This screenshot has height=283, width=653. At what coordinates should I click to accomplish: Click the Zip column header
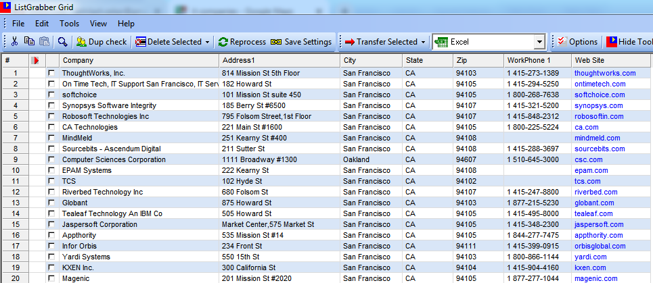pos(478,61)
